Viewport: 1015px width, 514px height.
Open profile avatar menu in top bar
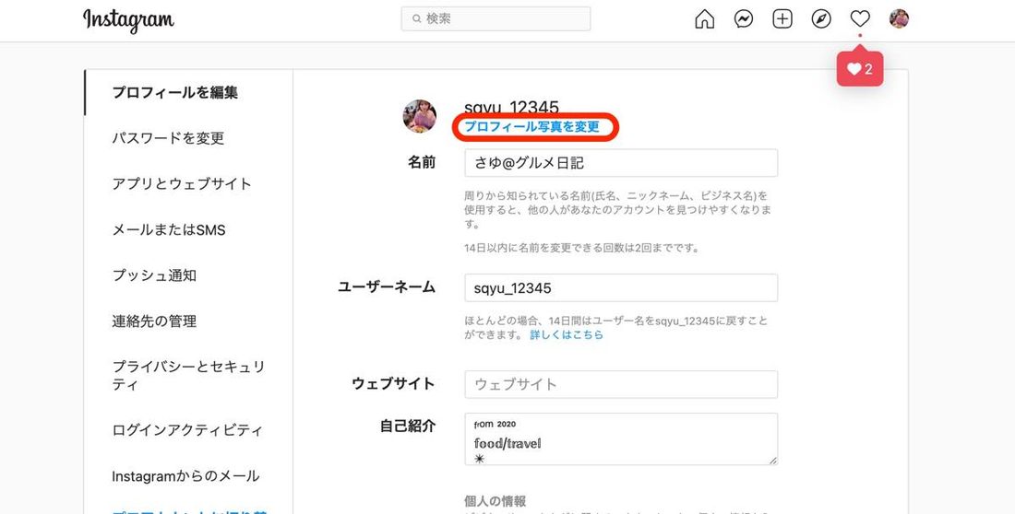[x=899, y=18]
